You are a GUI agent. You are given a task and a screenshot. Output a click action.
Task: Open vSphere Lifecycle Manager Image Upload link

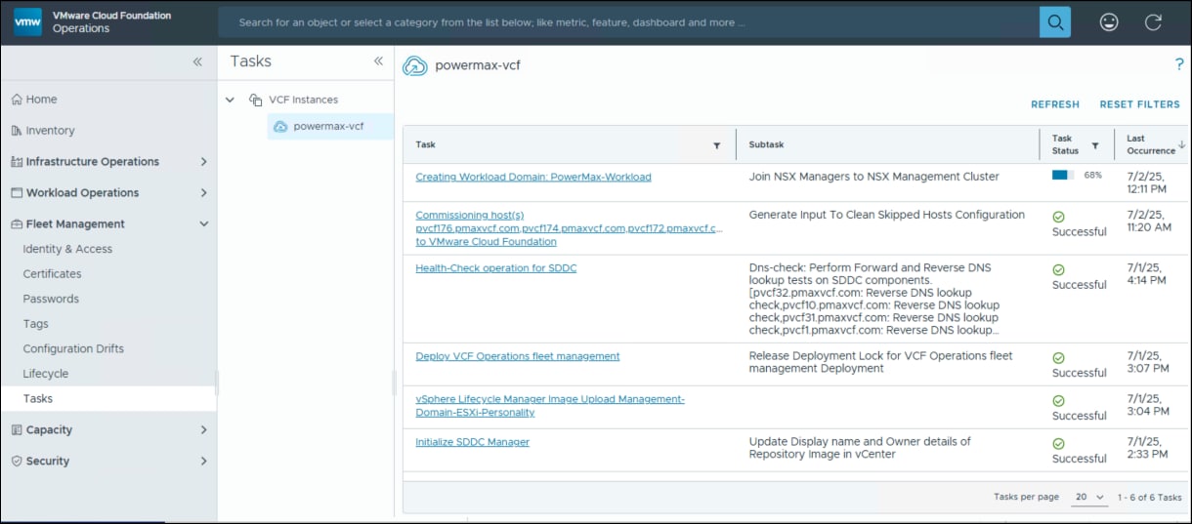coord(550,406)
